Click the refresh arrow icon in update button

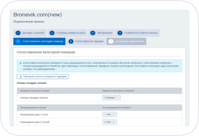point(21,77)
